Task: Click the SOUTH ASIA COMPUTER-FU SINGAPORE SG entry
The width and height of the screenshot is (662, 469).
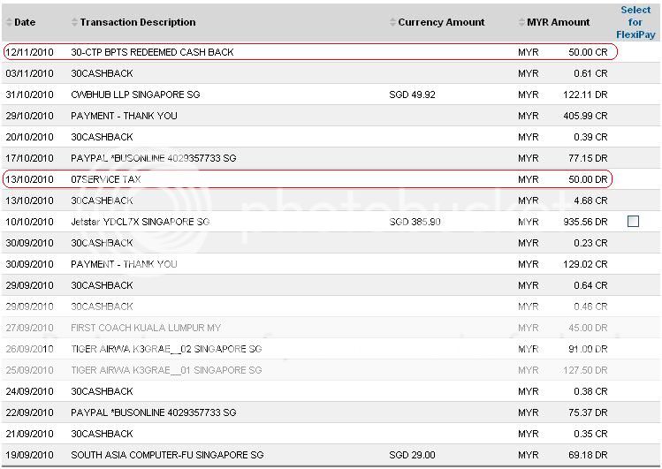Action: point(167,455)
